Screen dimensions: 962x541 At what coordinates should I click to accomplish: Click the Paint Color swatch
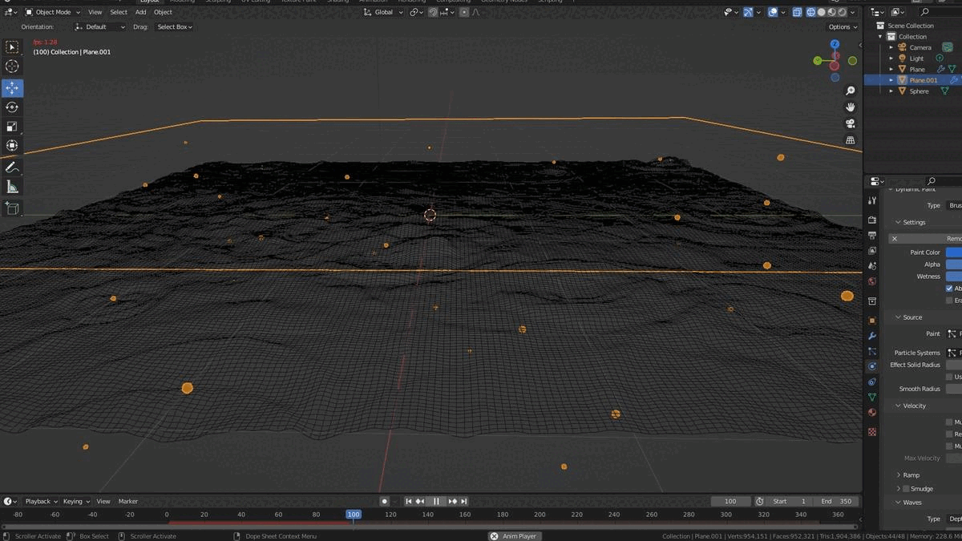(953, 252)
